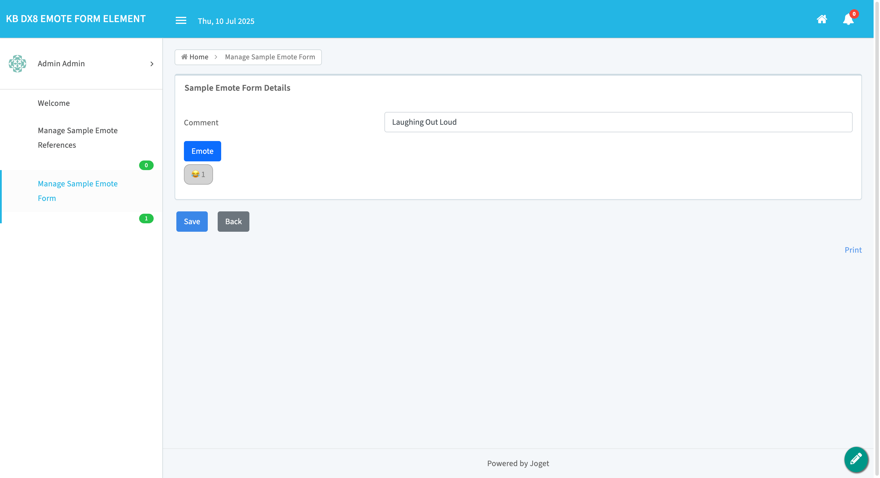Save the form

coord(192,222)
